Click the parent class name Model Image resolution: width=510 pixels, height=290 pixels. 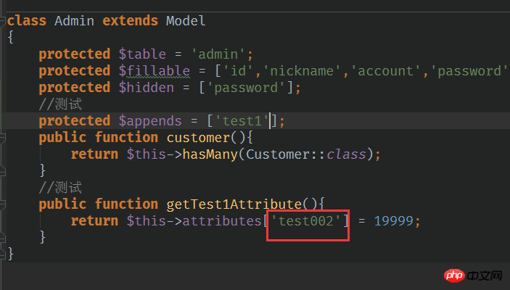(x=186, y=20)
